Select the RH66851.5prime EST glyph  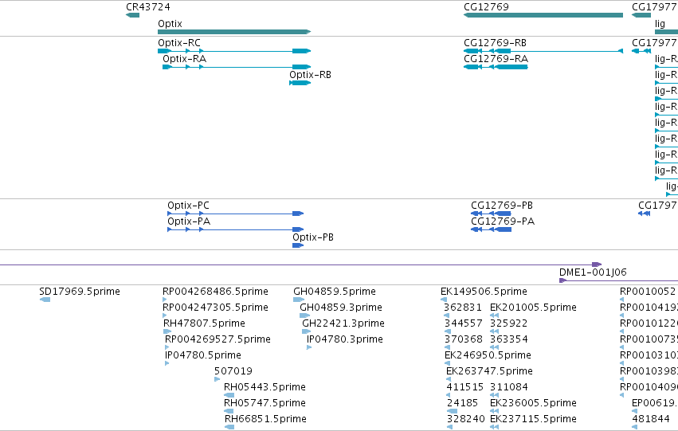click(229, 427)
